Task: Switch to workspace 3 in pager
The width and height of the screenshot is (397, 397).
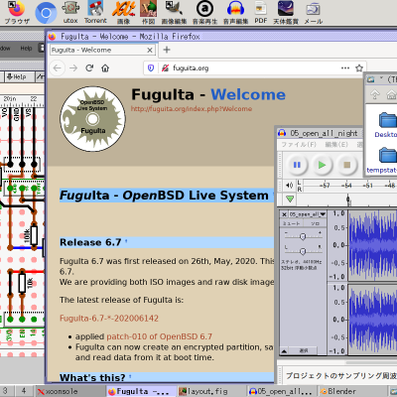Action: tap(6, 391)
